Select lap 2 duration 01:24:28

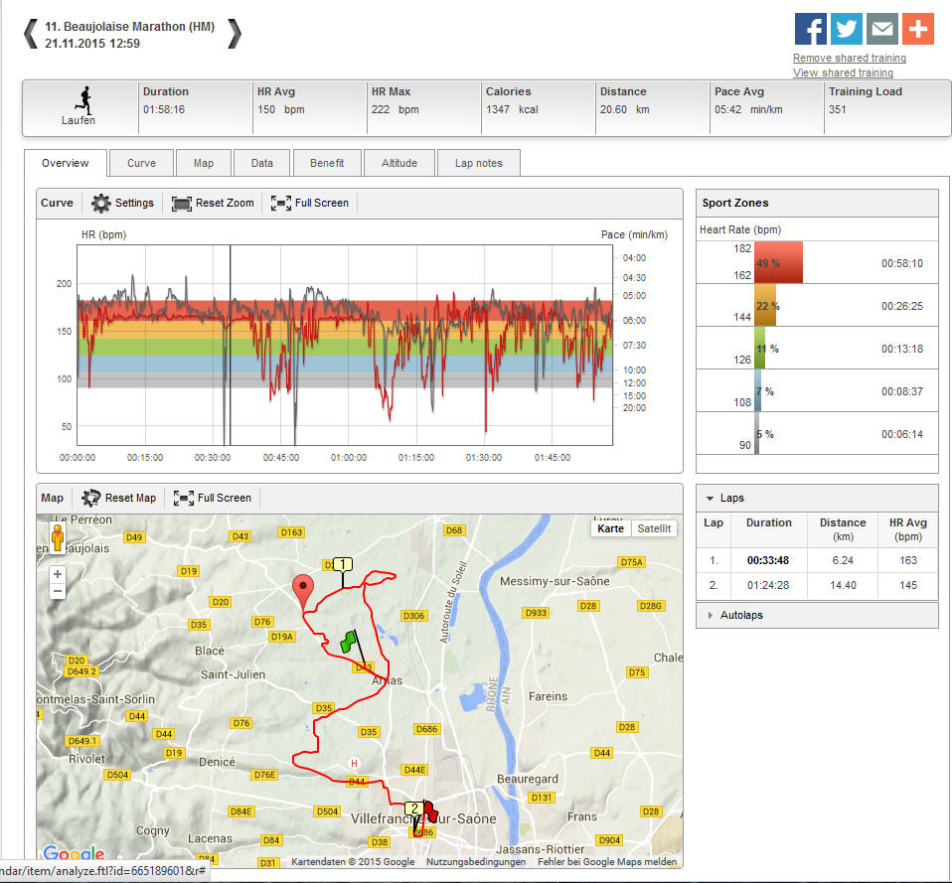point(768,585)
